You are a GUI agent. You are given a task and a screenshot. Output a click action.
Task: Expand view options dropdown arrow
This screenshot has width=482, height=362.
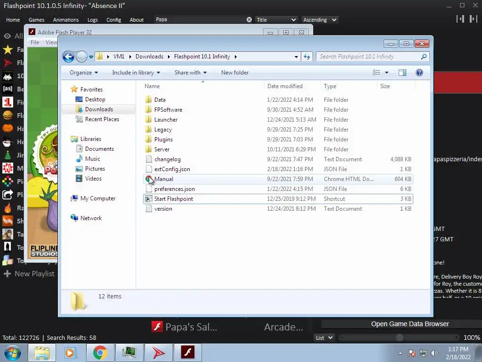[387, 73]
